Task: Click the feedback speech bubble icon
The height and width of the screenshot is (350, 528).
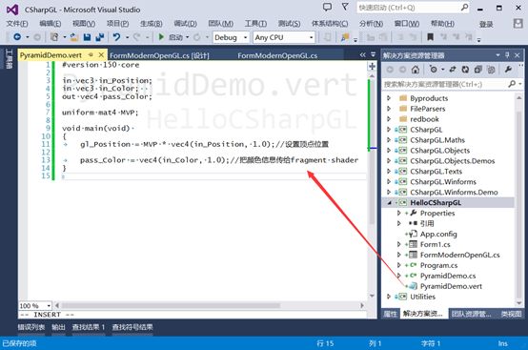Action: pyautogui.click(x=327, y=7)
